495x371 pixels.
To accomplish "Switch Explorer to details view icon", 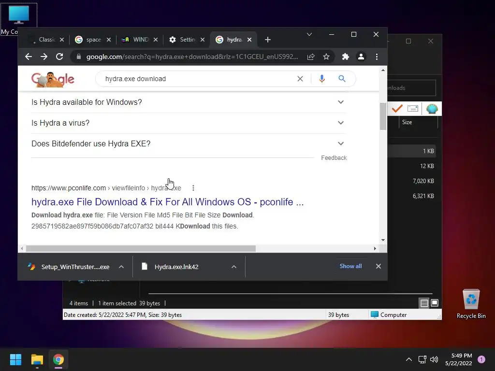I will click(x=424, y=303).
